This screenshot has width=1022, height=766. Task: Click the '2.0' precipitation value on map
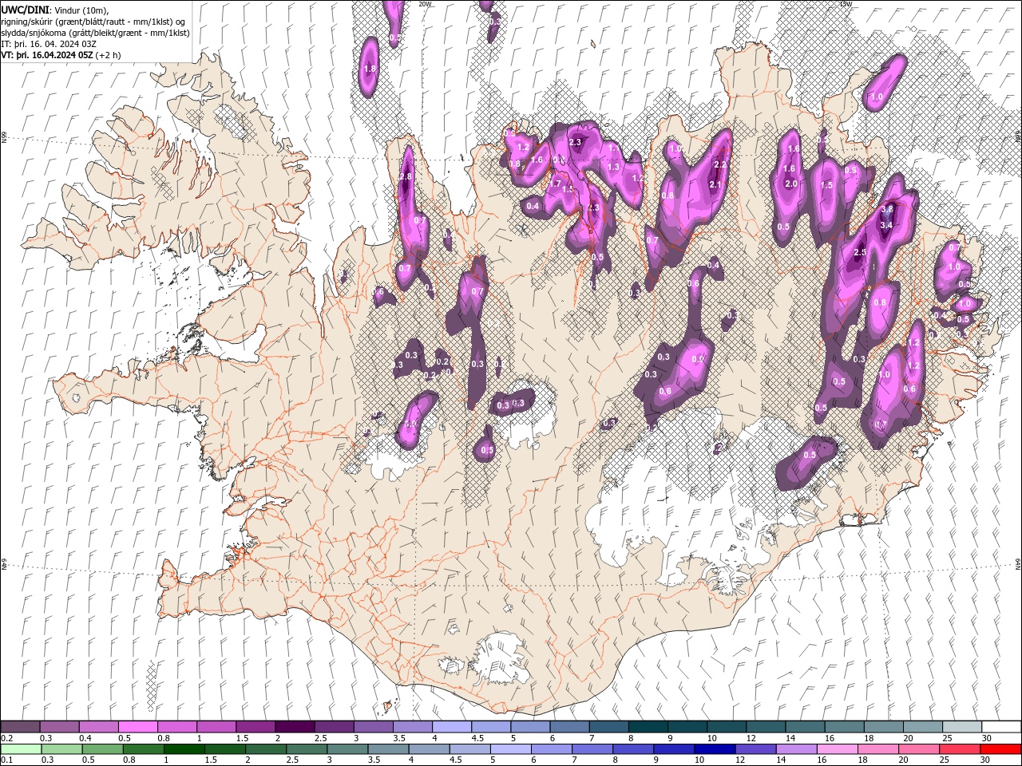point(791,184)
